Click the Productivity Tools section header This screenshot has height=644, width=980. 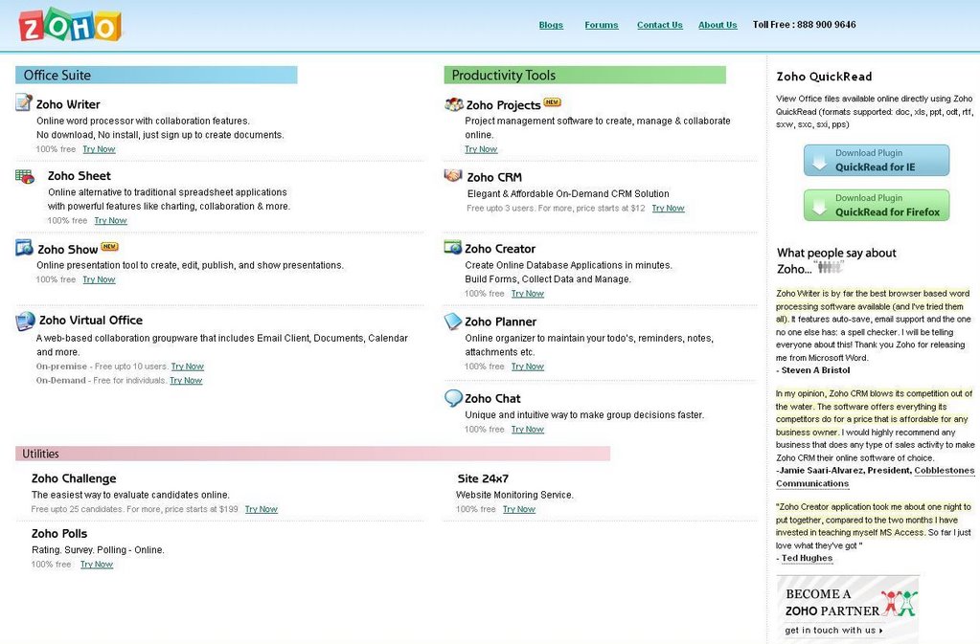pyautogui.click(x=585, y=75)
